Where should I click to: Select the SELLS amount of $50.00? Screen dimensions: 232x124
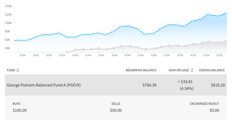116,110
